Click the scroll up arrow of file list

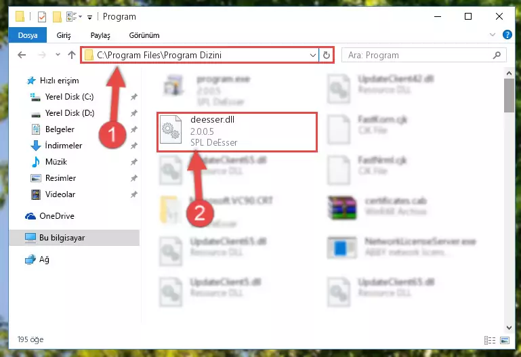[x=509, y=73]
